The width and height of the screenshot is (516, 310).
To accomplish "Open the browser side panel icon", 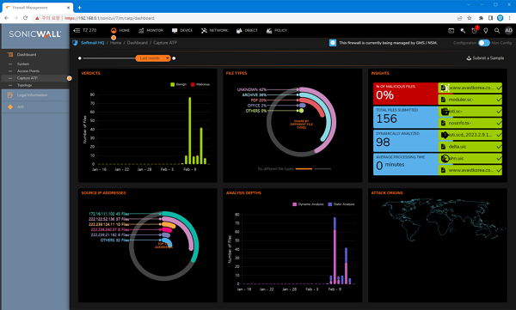I will (x=490, y=18).
